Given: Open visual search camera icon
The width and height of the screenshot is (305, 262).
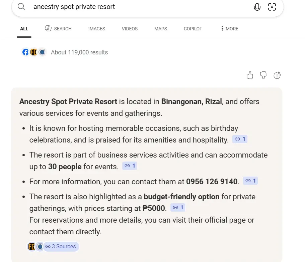Looking at the screenshot, I should (x=272, y=7).
